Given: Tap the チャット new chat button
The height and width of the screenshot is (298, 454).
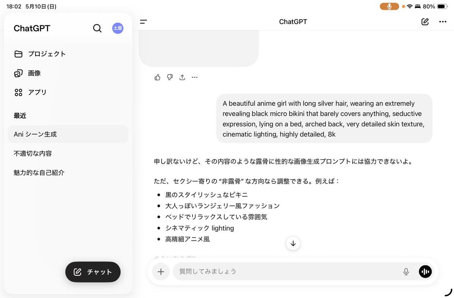Looking at the screenshot, I should [x=93, y=272].
